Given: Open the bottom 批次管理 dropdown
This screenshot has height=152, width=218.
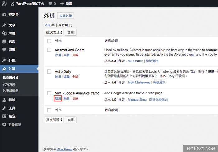Looking at the screenshot, I should [x=54, y=120].
